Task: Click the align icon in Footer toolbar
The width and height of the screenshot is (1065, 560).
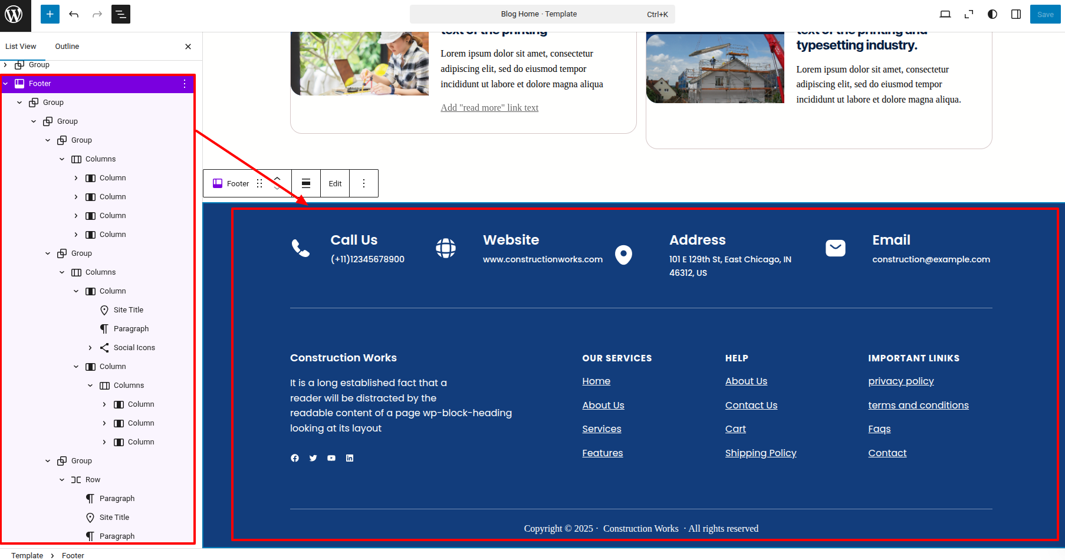Action: [x=306, y=183]
